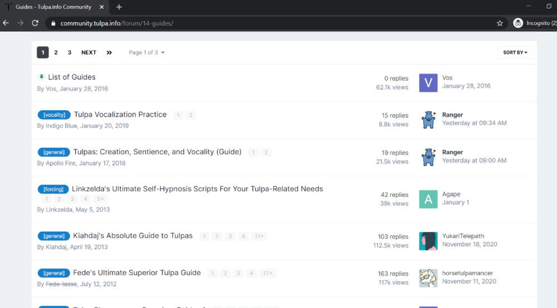Expand more pages of Fede's guide via 17
The height and width of the screenshot is (308, 557).
267,274
